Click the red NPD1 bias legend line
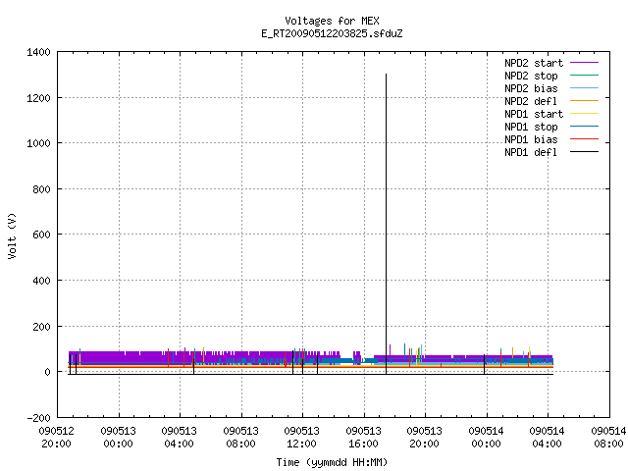 coord(585,139)
